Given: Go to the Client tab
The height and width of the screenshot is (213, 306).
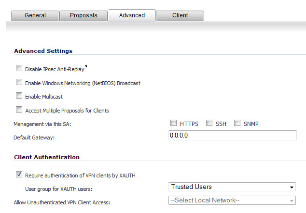Looking at the screenshot, I should coord(180,15).
